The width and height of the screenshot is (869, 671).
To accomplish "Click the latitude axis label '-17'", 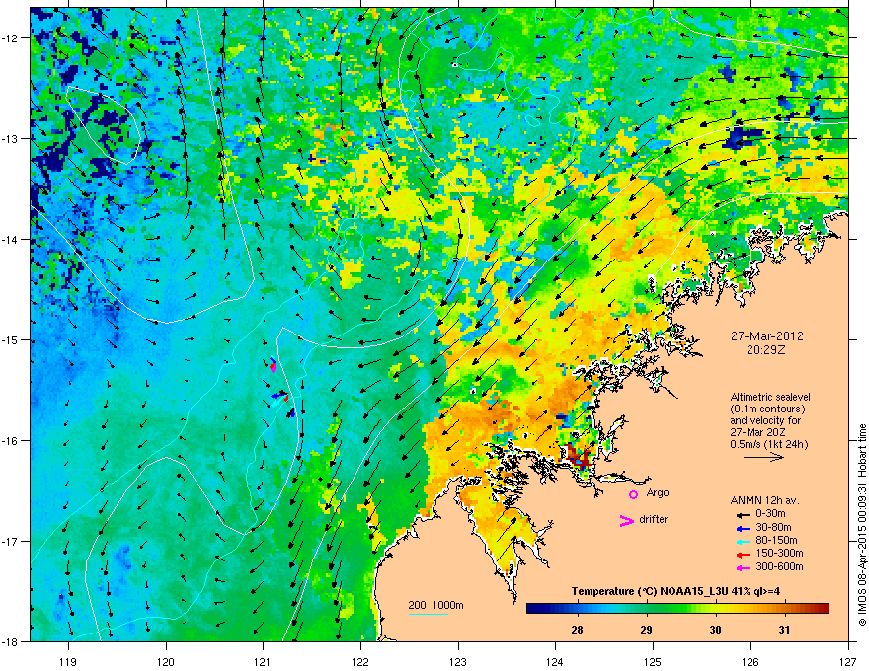I will [11, 541].
